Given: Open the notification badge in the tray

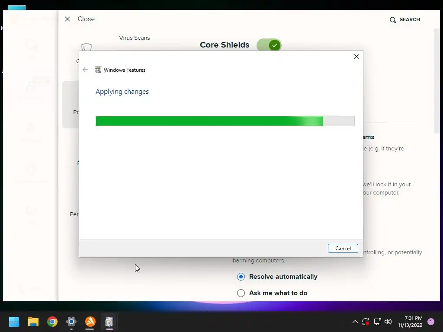Looking at the screenshot, I should 431,322.
